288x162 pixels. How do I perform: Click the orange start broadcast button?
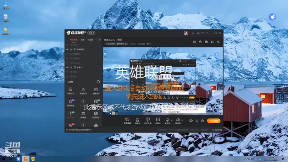point(213,121)
